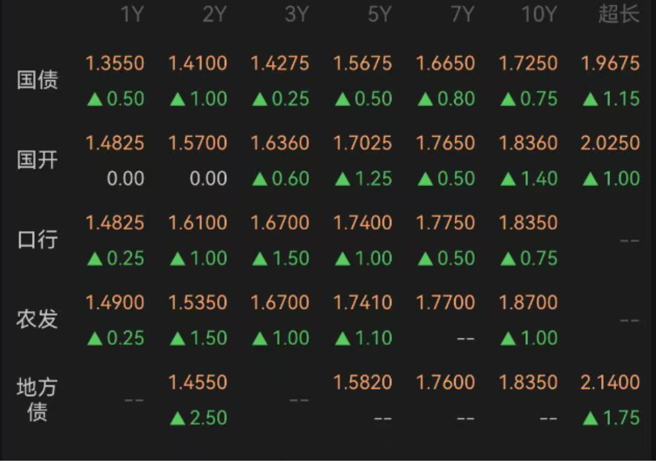This screenshot has width=656, height=463.
Task: Click the 1Y column header
Action: tap(132, 15)
